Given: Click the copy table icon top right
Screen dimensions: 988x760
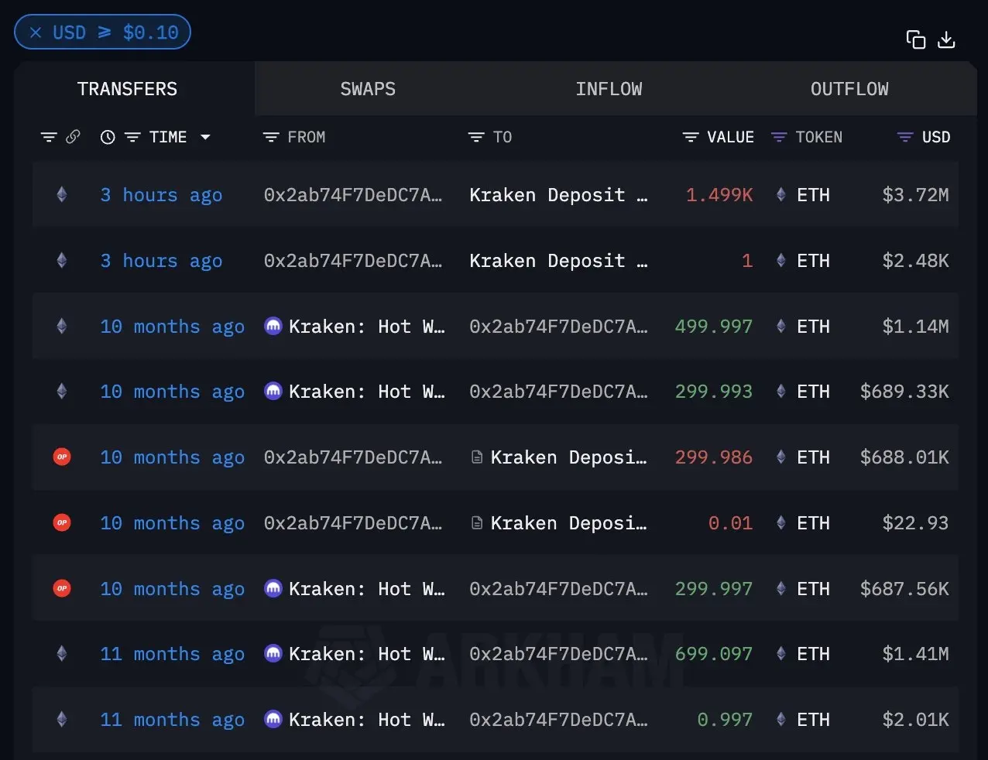Looking at the screenshot, I should click(x=916, y=39).
